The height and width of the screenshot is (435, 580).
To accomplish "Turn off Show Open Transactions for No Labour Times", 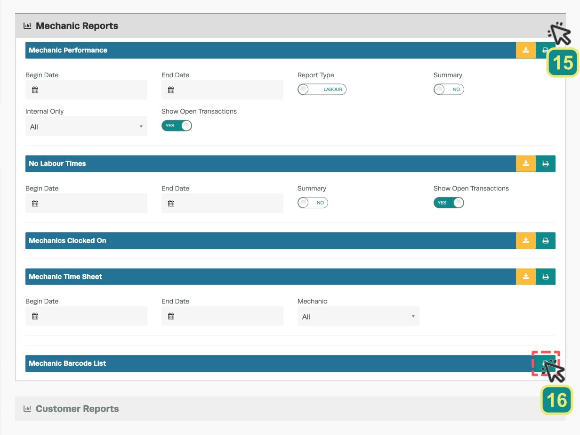I will 449,203.
